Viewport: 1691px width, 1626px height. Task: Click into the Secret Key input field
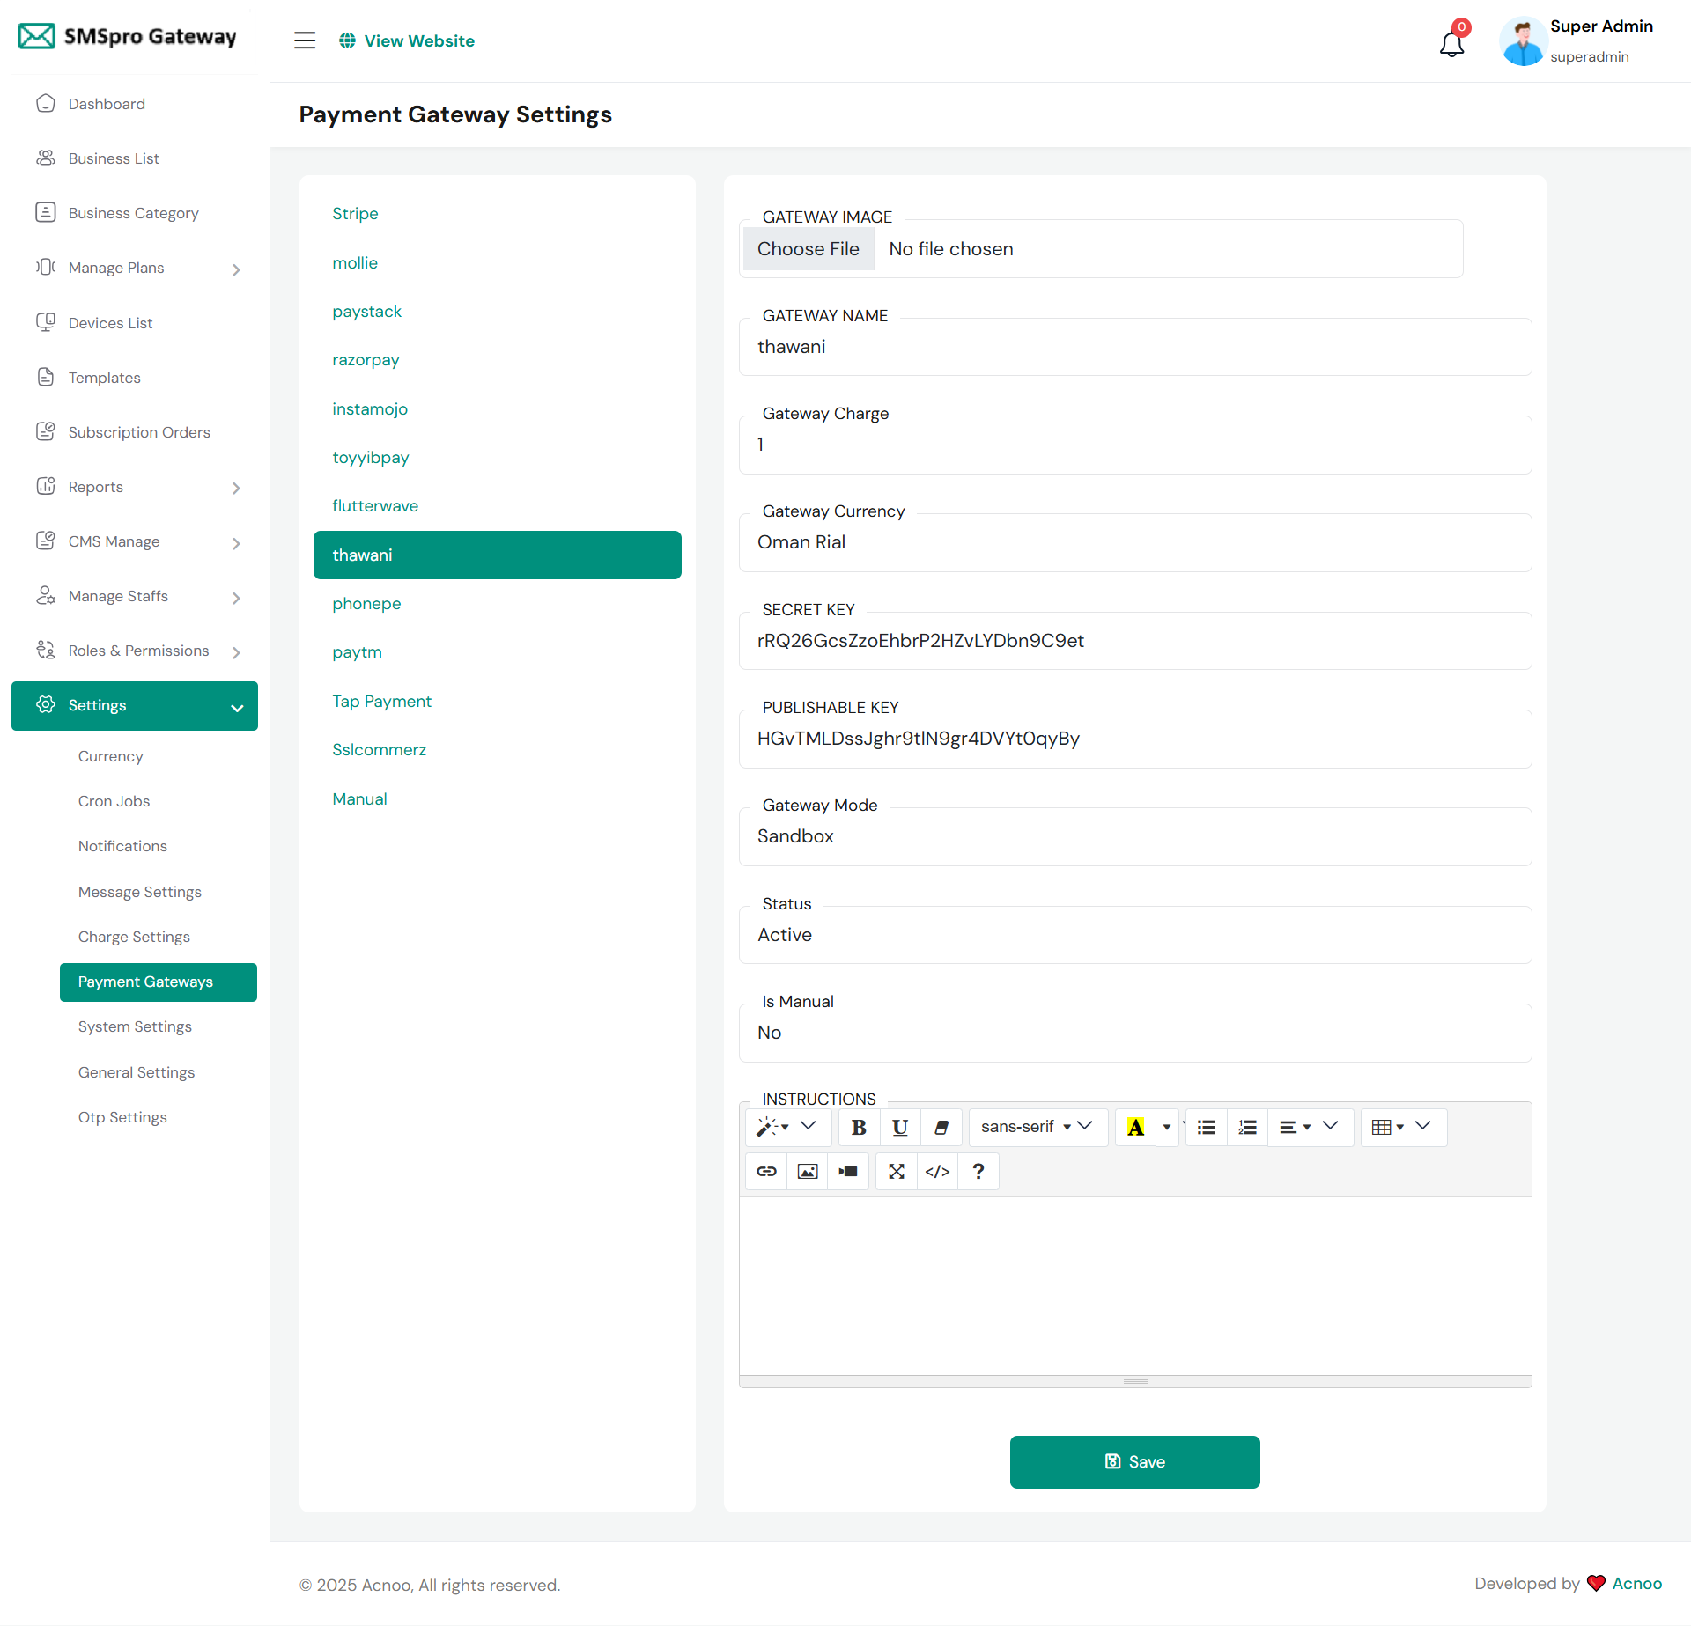click(x=1134, y=641)
